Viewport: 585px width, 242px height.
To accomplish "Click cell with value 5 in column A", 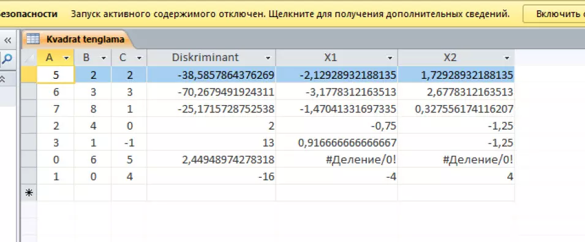I will 56,75.
